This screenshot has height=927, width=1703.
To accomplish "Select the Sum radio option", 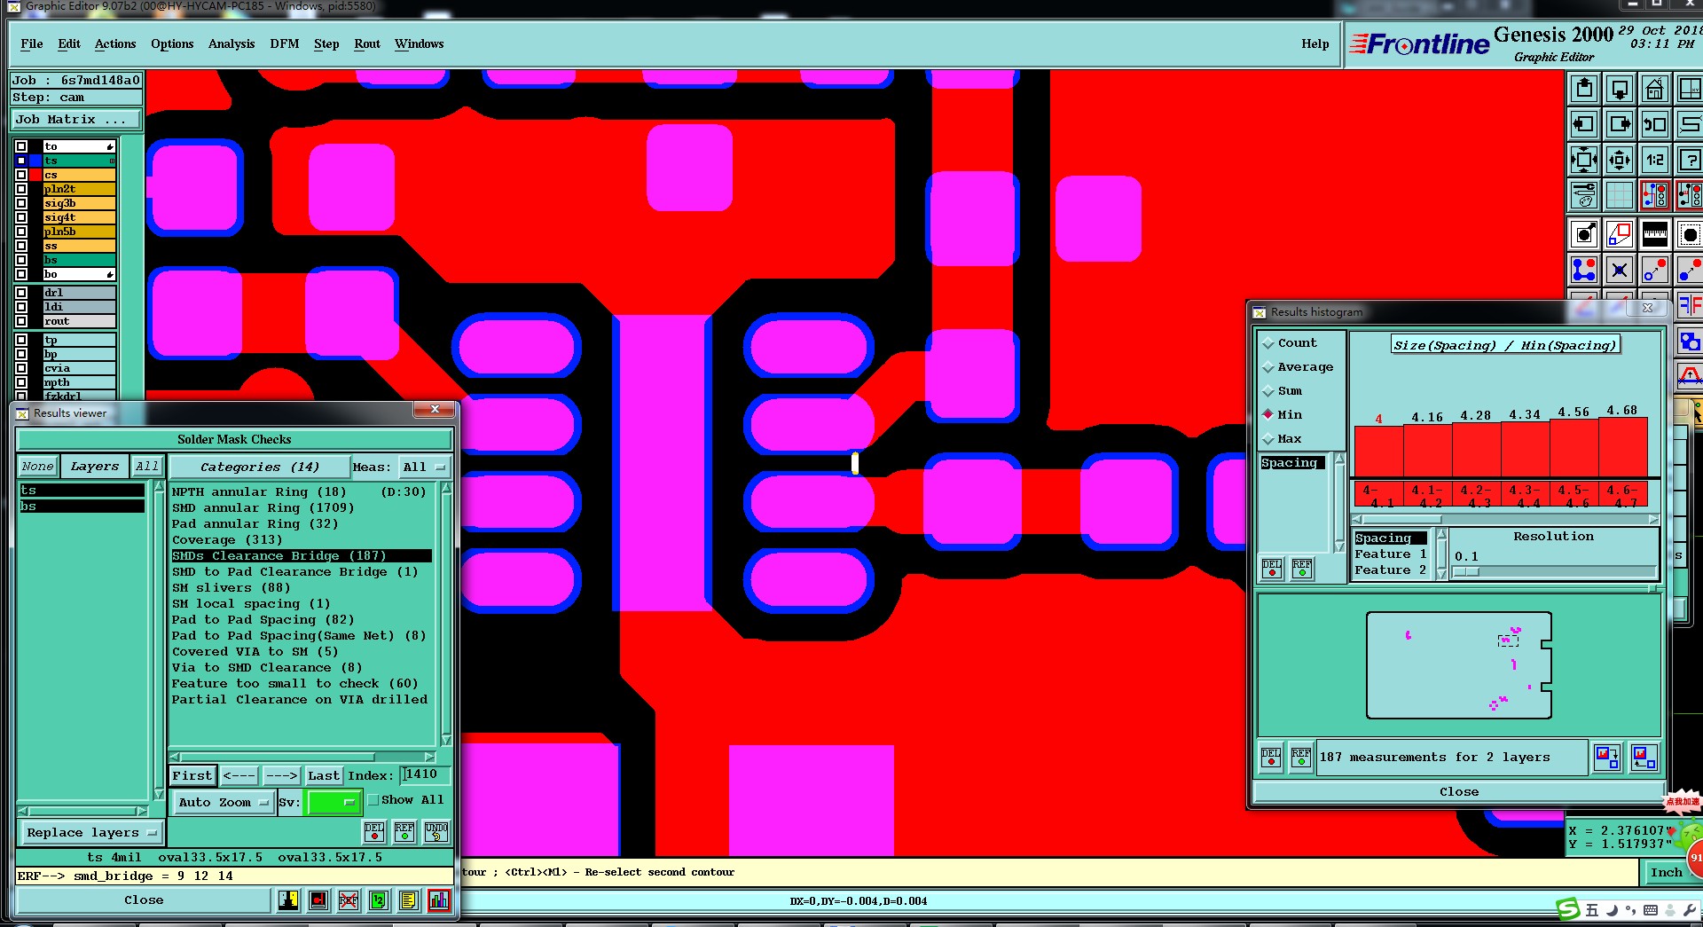I will click(x=1268, y=391).
